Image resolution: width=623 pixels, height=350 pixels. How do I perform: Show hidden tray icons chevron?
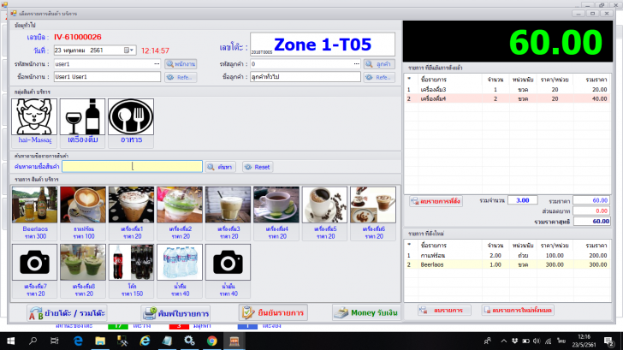click(x=504, y=341)
